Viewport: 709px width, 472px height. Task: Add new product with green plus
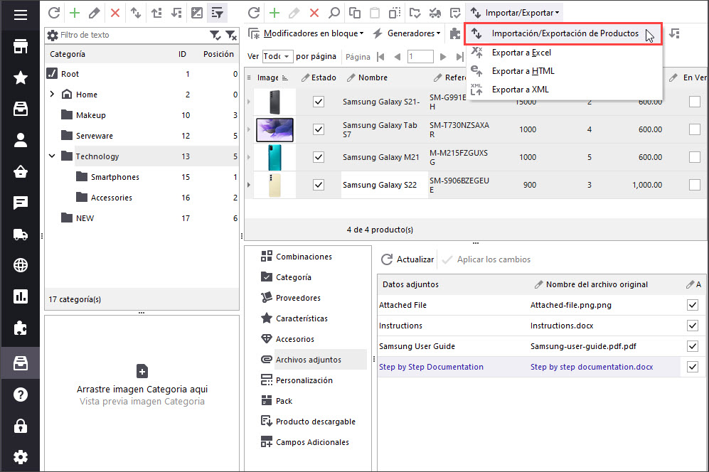coord(274,13)
